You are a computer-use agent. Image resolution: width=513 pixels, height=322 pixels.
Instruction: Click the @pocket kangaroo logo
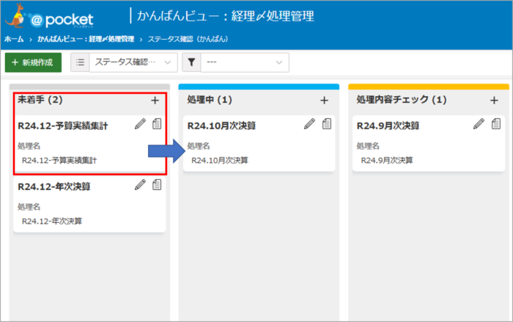[x=49, y=16]
